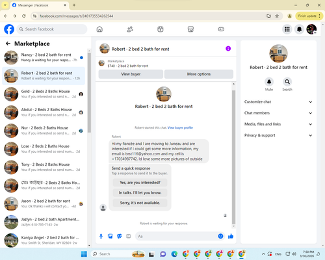Click the chat list vertical scrollbar

click(89, 92)
